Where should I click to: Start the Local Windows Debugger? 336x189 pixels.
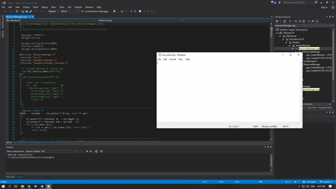click(x=96, y=11)
